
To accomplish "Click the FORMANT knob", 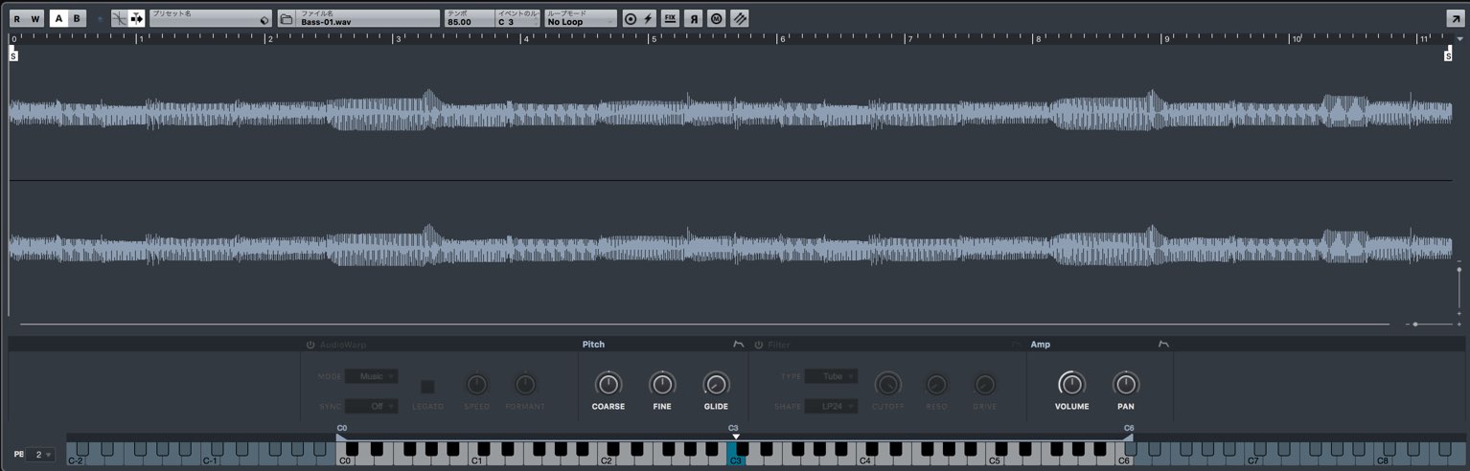I will point(525,385).
